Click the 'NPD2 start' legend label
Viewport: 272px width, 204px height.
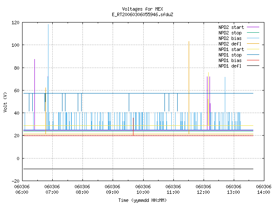coord(231,27)
